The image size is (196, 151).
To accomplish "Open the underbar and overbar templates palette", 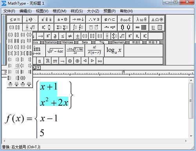I will point(94,27).
